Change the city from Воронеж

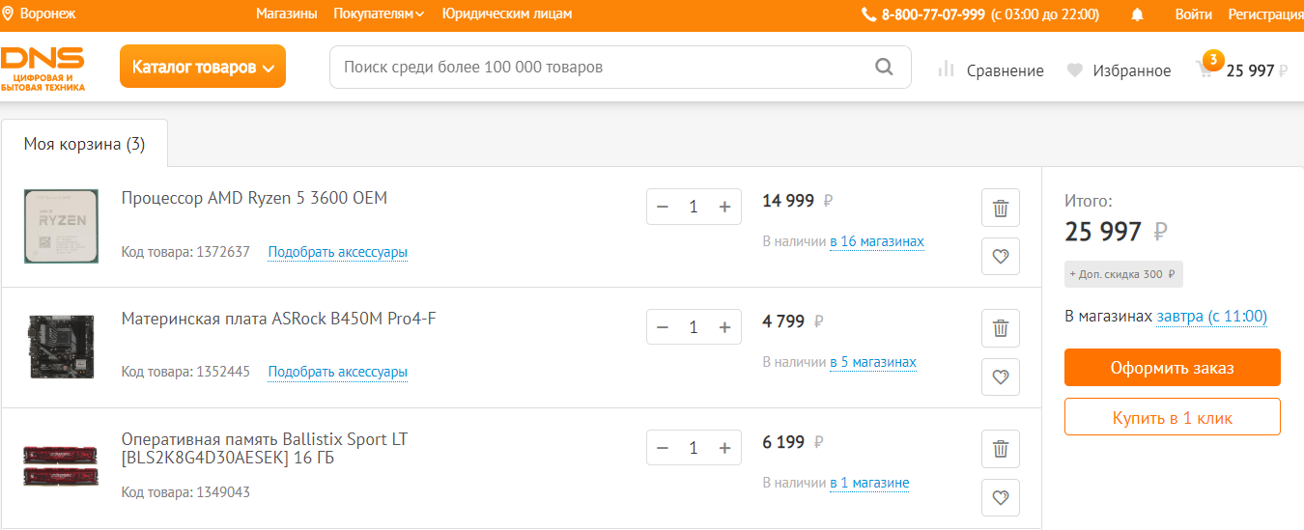(40, 14)
